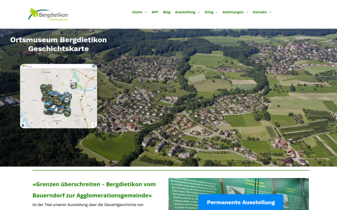Click the small logo inside the map preview header
Screen dimensions: 337x210
tap(27, 66)
